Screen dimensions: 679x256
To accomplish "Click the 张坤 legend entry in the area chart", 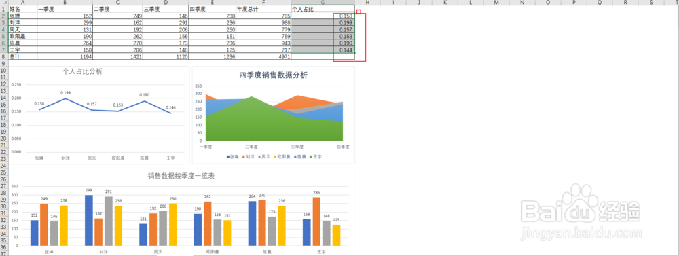I will click(x=232, y=156).
